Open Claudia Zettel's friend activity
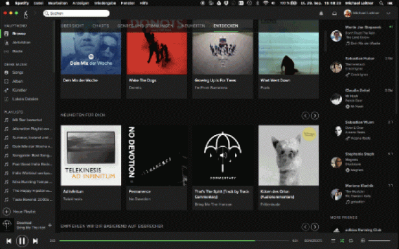 [361, 98]
